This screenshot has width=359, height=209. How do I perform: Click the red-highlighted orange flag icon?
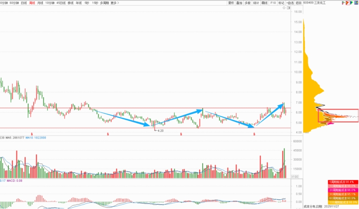point(348,3)
